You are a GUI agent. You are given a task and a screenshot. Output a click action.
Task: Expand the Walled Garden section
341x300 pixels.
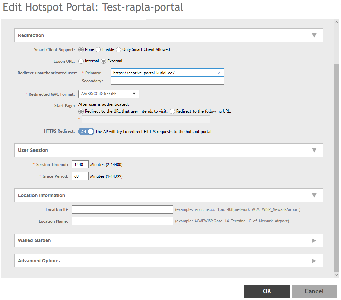pos(314,240)
